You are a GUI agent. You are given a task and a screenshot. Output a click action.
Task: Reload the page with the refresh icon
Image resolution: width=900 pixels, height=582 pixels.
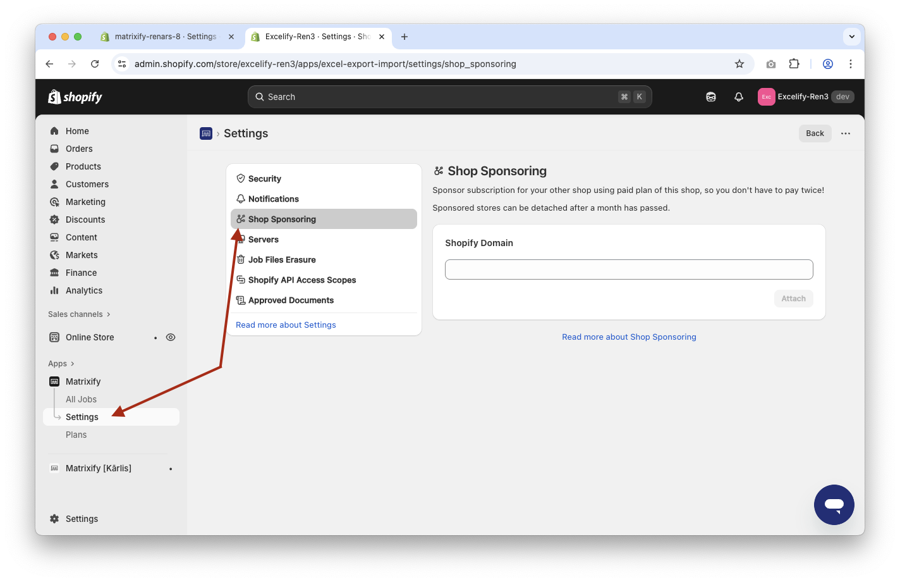click(x=95, y=64)
